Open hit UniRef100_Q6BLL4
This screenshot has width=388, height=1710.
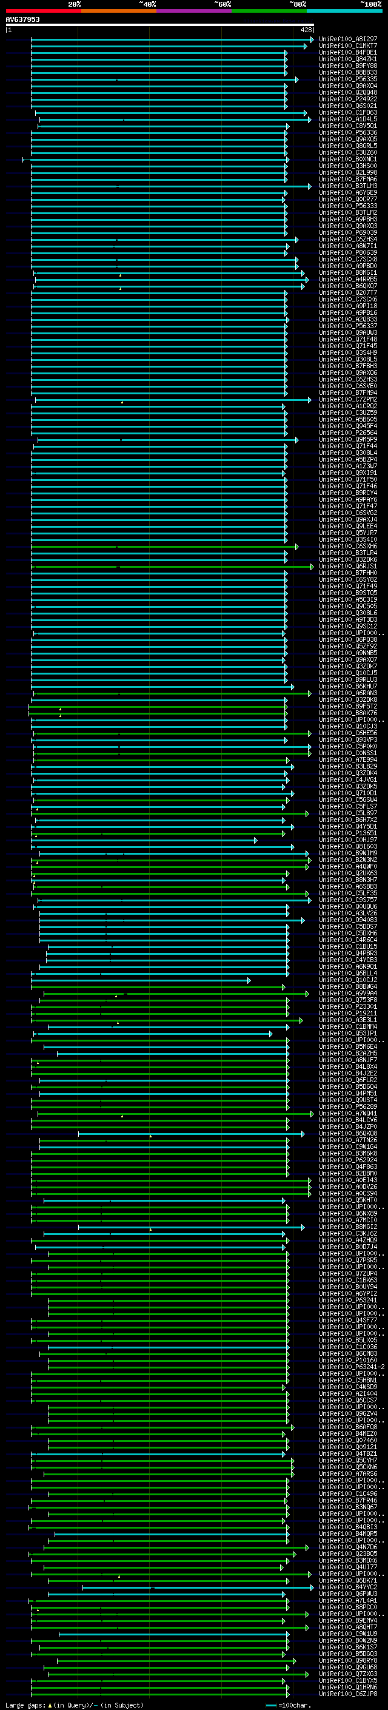[x=347, y=973]
